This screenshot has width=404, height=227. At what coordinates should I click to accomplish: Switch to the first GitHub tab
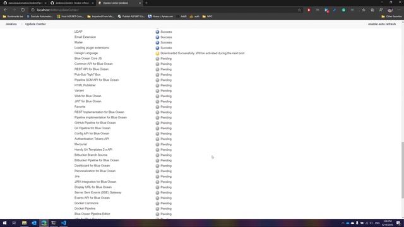23,3
